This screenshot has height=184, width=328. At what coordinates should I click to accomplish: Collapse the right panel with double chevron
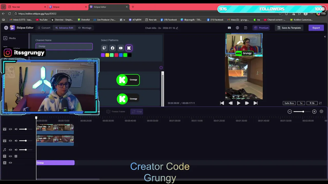[x=325, y=37]
